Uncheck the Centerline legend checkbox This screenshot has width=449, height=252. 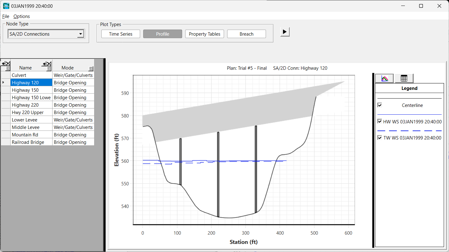click(x=379, y=105)
